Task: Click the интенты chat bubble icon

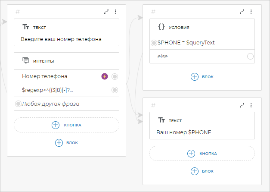Action: tap(25, 61)
